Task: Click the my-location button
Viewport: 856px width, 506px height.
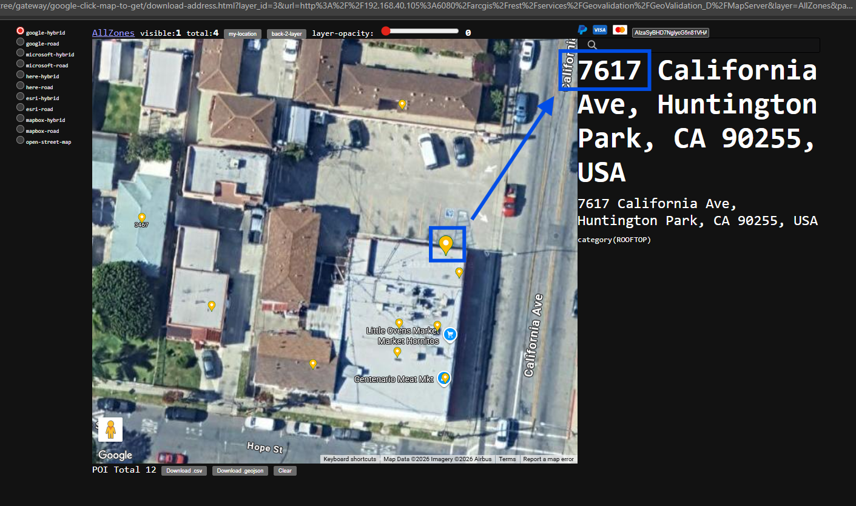Action: [x=243, y=34]
